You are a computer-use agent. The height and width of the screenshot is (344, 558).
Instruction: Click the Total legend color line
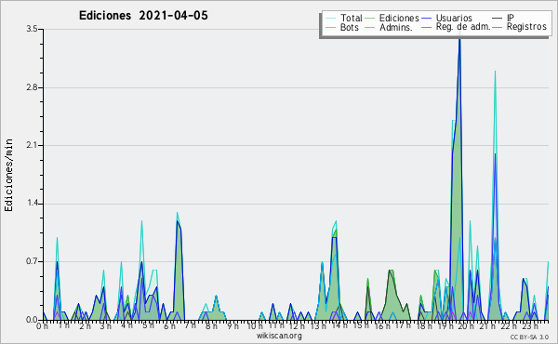pyautogui.click(x=330, y=19)
